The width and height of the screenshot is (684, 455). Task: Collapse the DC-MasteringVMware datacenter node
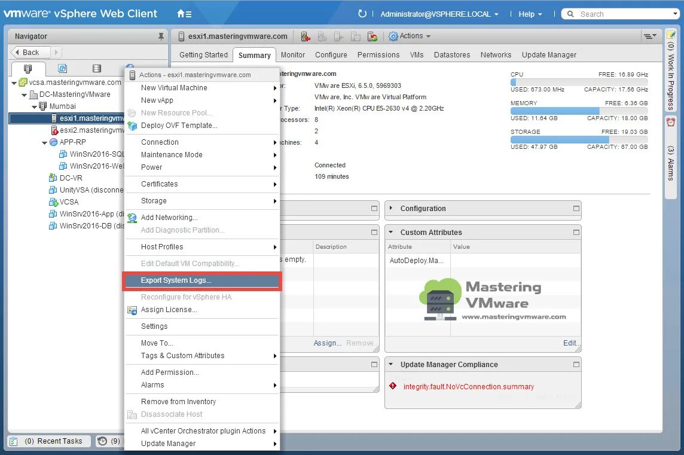click(x=25, y=94)
